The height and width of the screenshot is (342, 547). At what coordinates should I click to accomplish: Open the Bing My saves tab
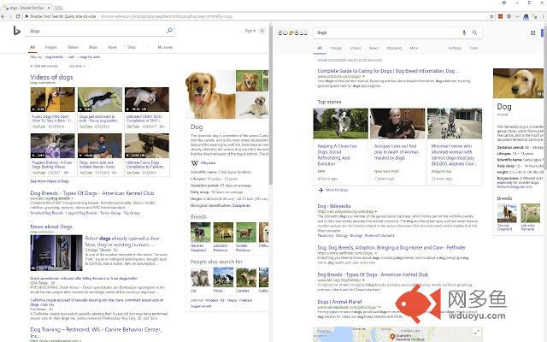tap(165, 47)
